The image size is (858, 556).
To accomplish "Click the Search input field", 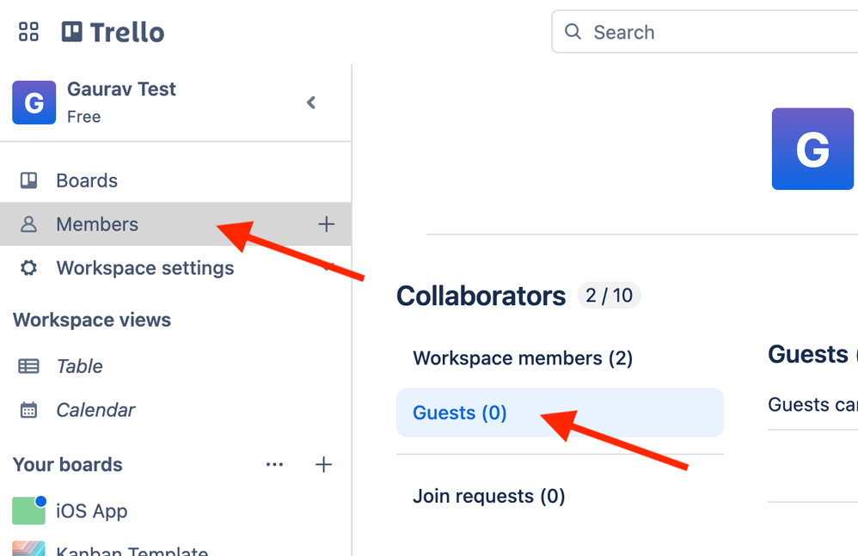I will point(705,32).
